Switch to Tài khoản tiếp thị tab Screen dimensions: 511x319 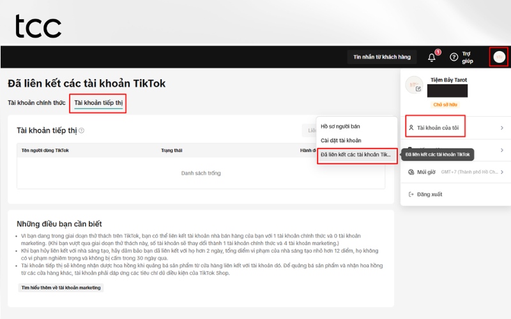[x=98, y=103]
